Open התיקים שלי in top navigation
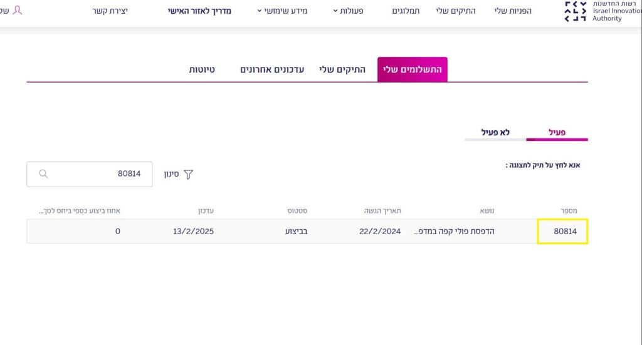The width and height of the screenshot is (642, 345). (456, 11)
